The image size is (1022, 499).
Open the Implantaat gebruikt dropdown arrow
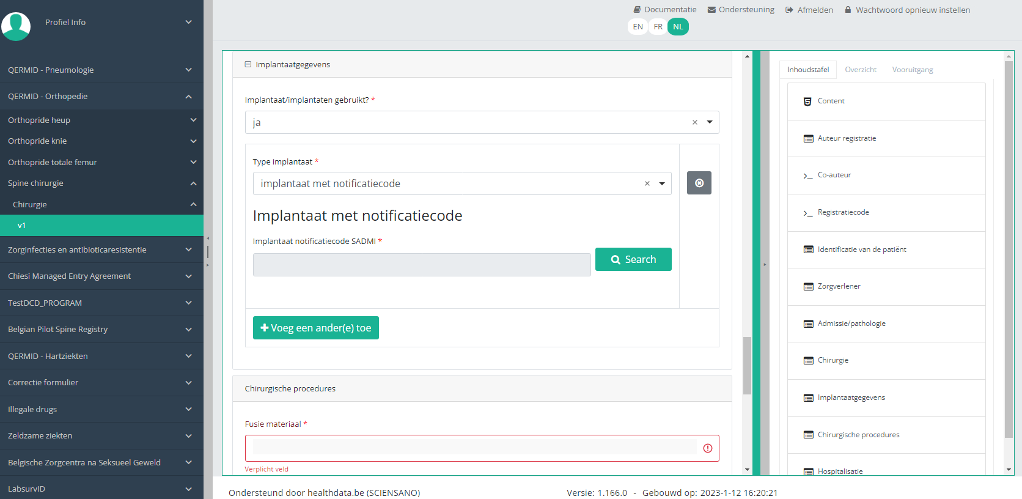point(710,122)
